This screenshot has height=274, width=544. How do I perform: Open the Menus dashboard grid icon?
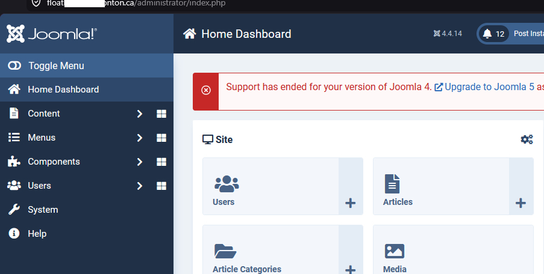161,138
